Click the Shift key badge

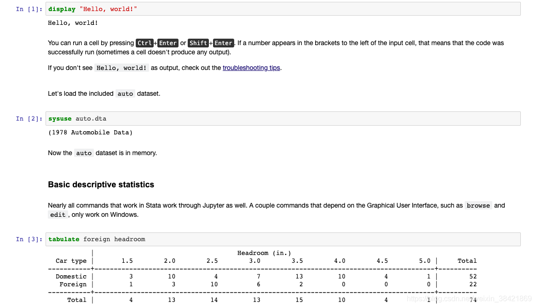tap(198, 43)
